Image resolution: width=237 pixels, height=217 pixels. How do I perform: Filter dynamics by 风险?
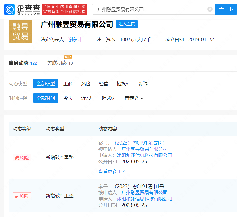[85, 83]
